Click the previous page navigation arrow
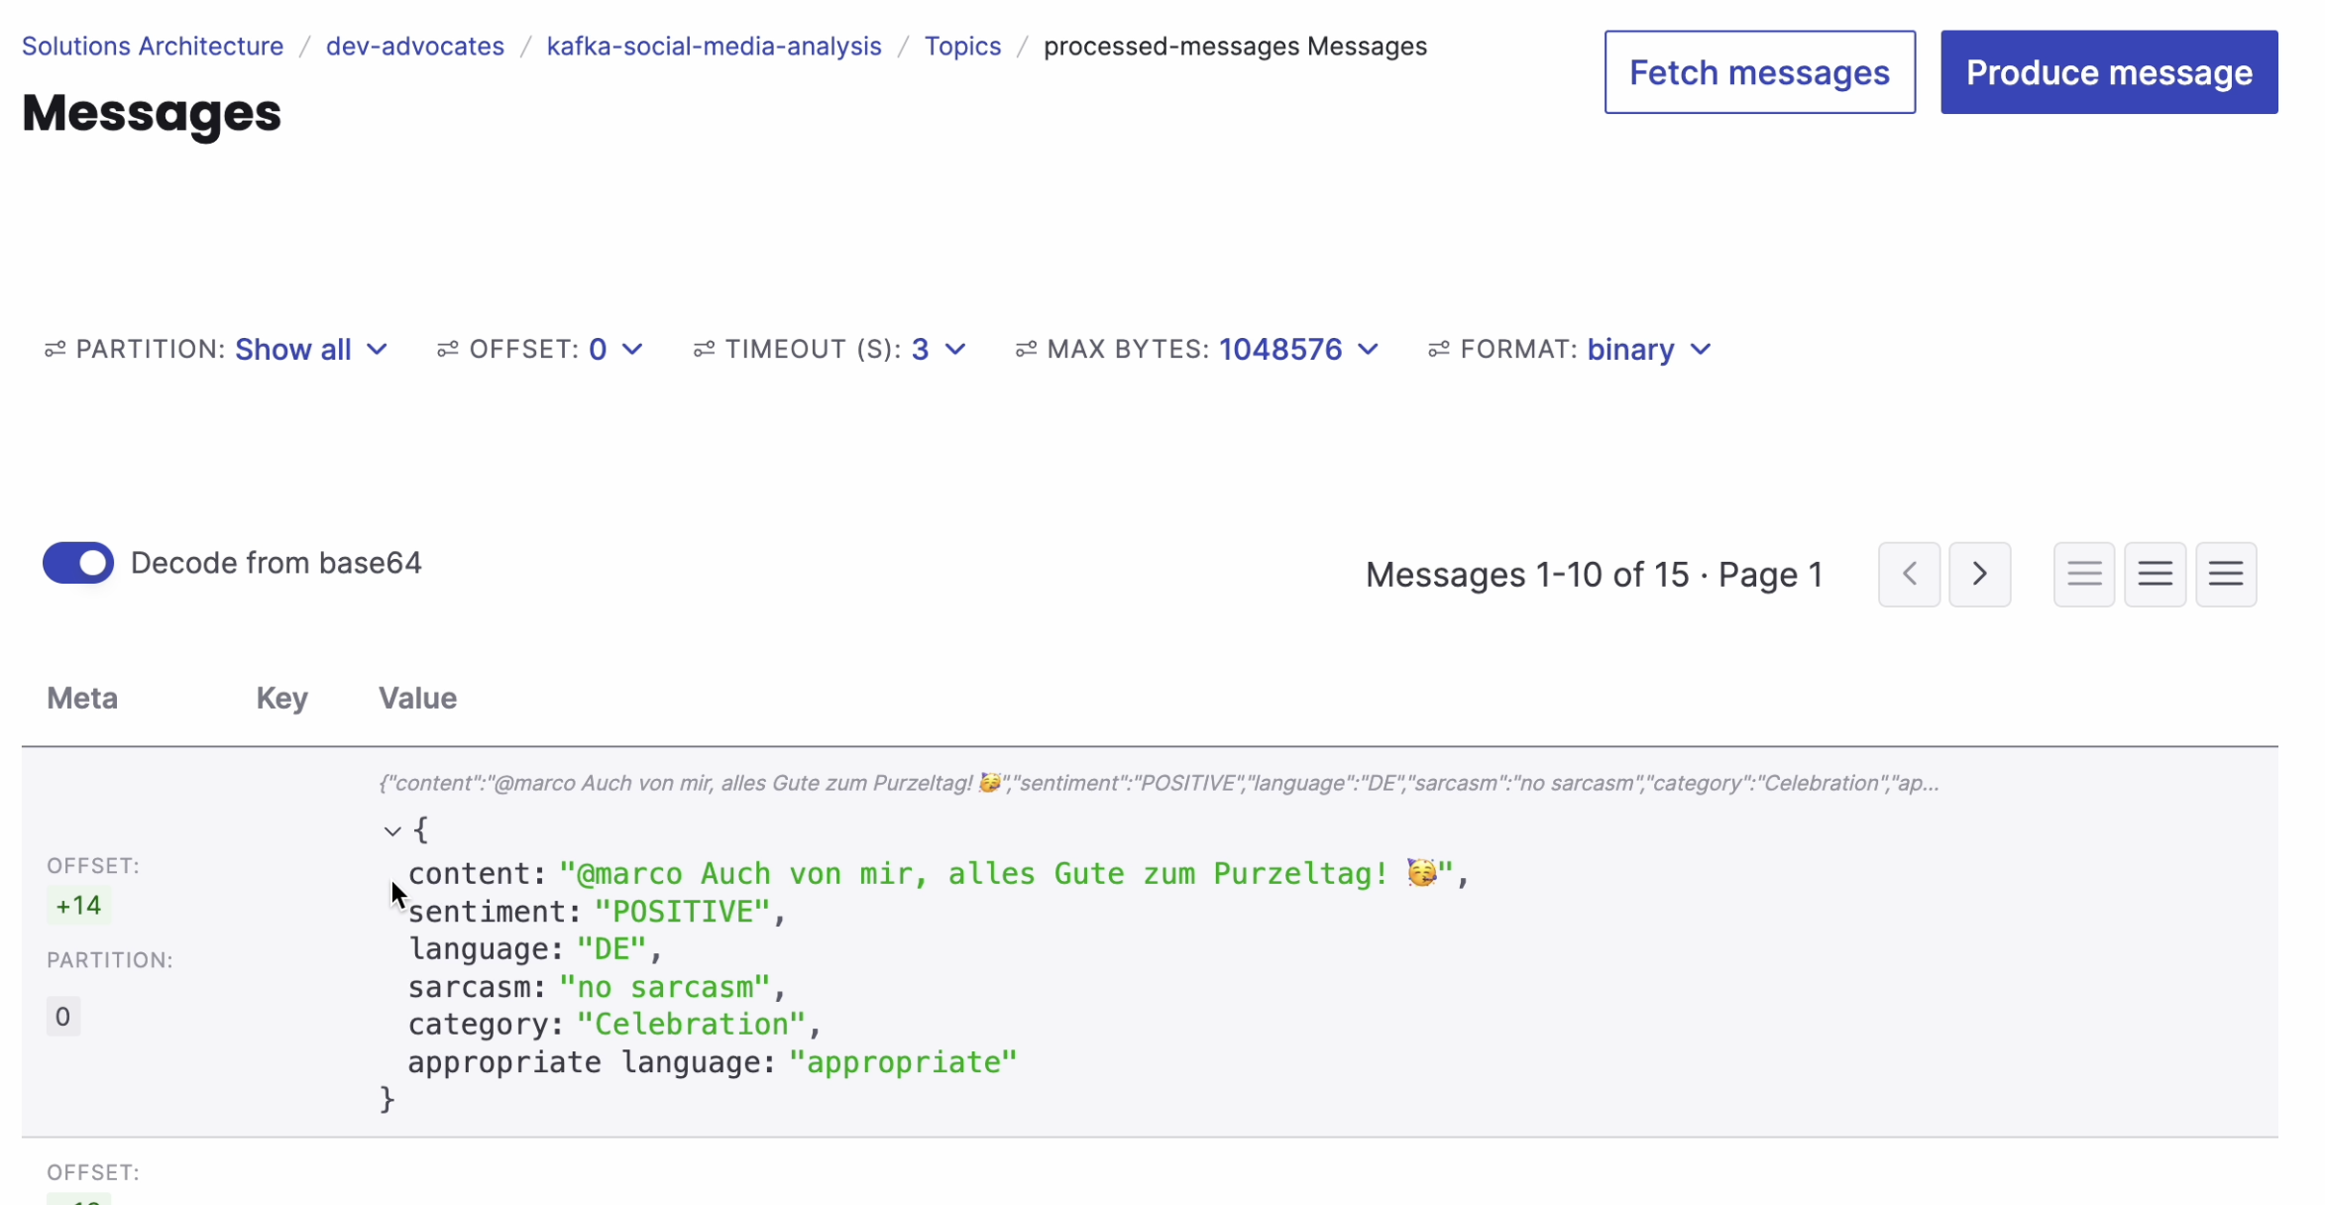Viewport: 2325px width, 1205px height. point(1909,574)
